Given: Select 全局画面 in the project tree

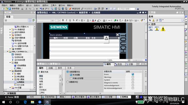Looking at the screenshot, I should click(x=21, y=82).
